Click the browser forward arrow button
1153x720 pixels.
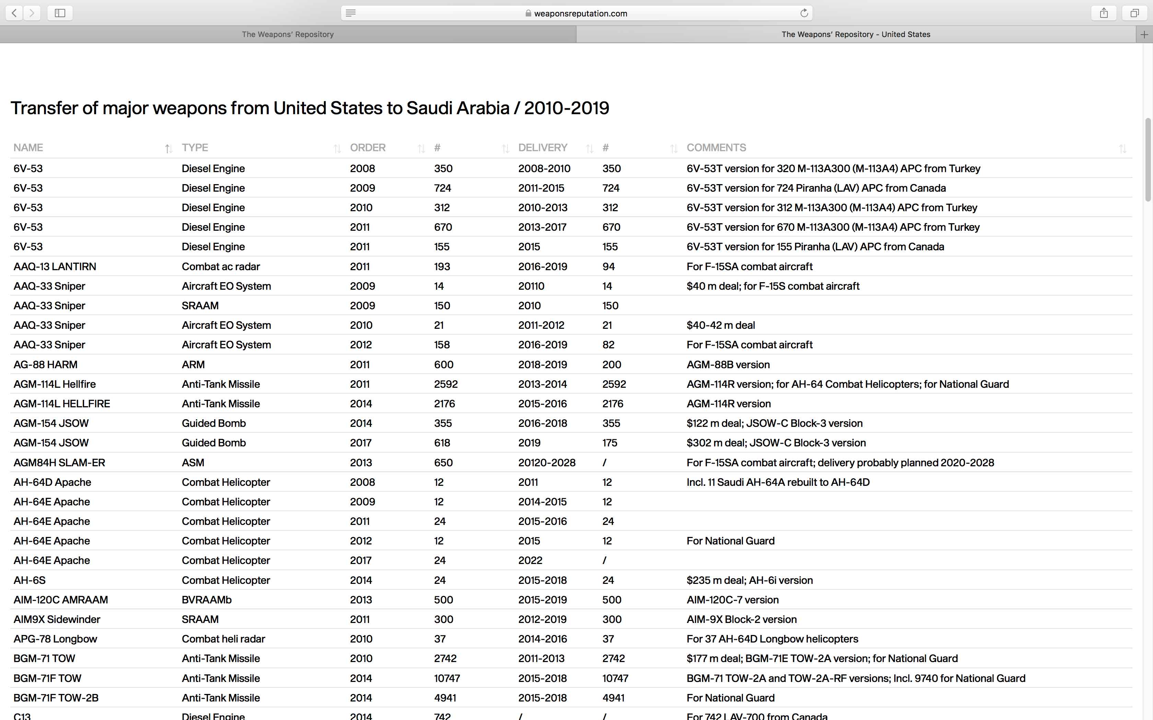[32, 13]
